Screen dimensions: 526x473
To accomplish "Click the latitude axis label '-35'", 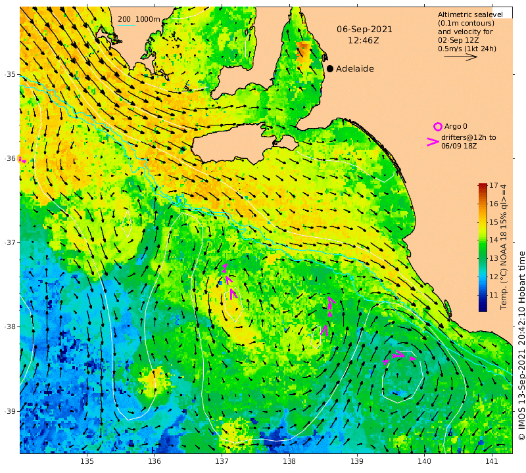I will pyautogui.click(x=11, y=74).
